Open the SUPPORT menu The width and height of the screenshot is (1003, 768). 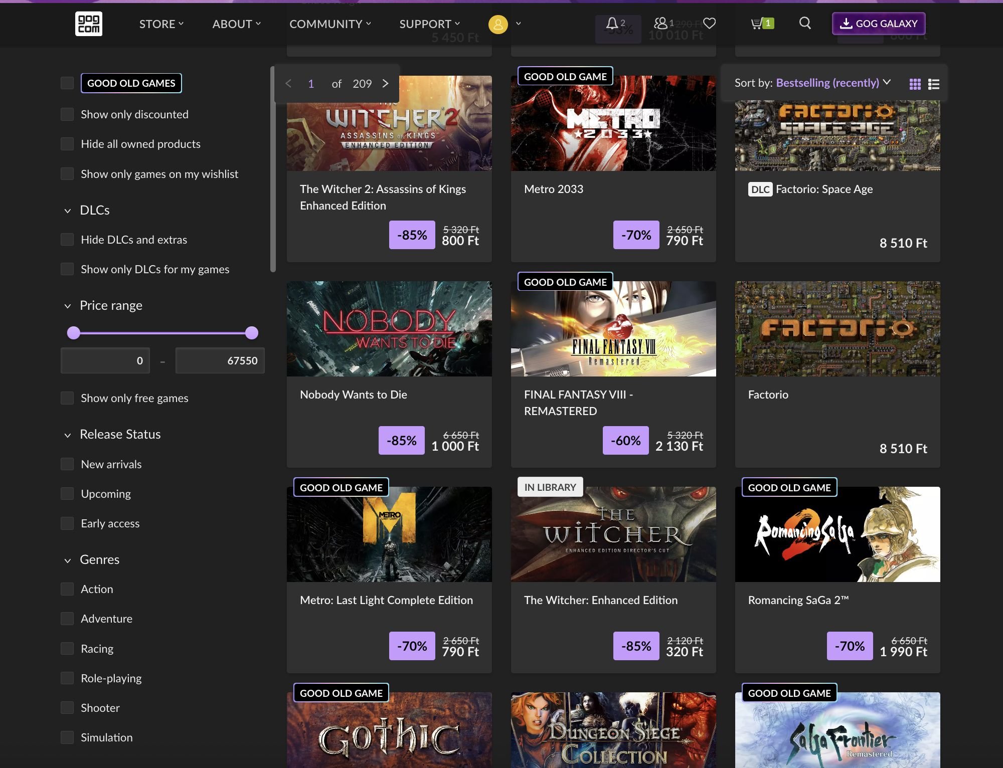coord(430,24)
